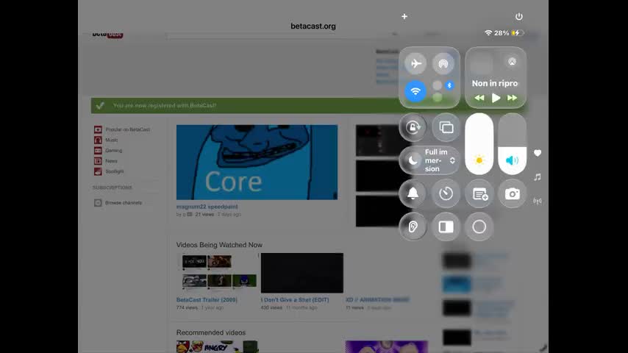Open Popular on BetaCast sidebar link
628x353 pixels.
[128, 129]
